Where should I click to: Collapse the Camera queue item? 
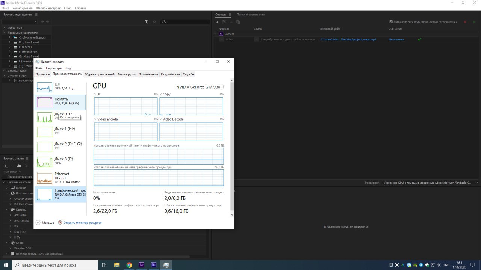coord(216,34)
